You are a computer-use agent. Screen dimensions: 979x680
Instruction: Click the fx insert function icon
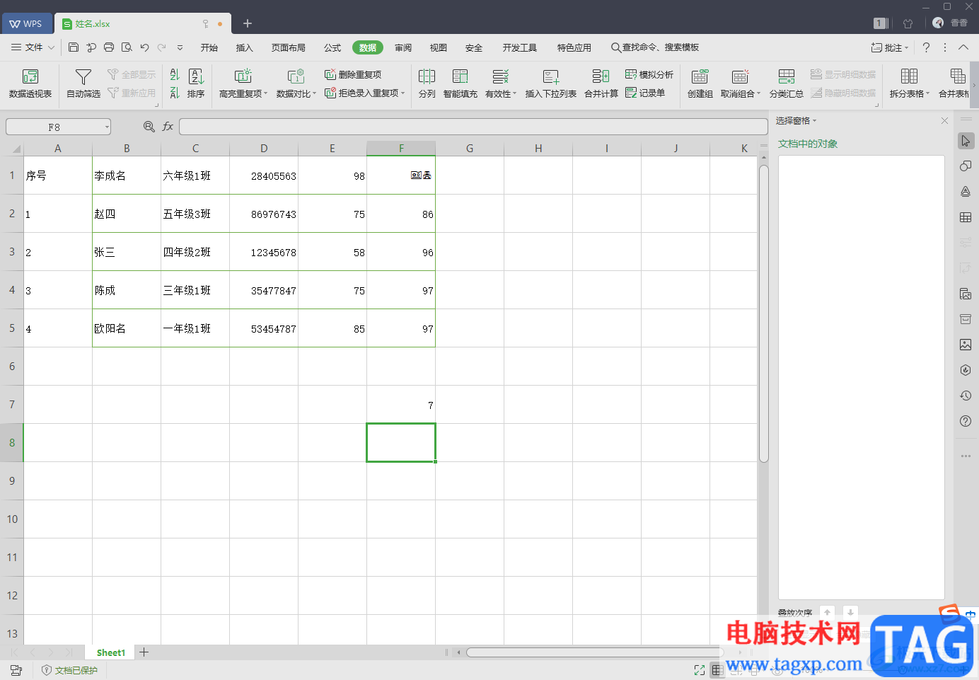(x=168, y=127)
